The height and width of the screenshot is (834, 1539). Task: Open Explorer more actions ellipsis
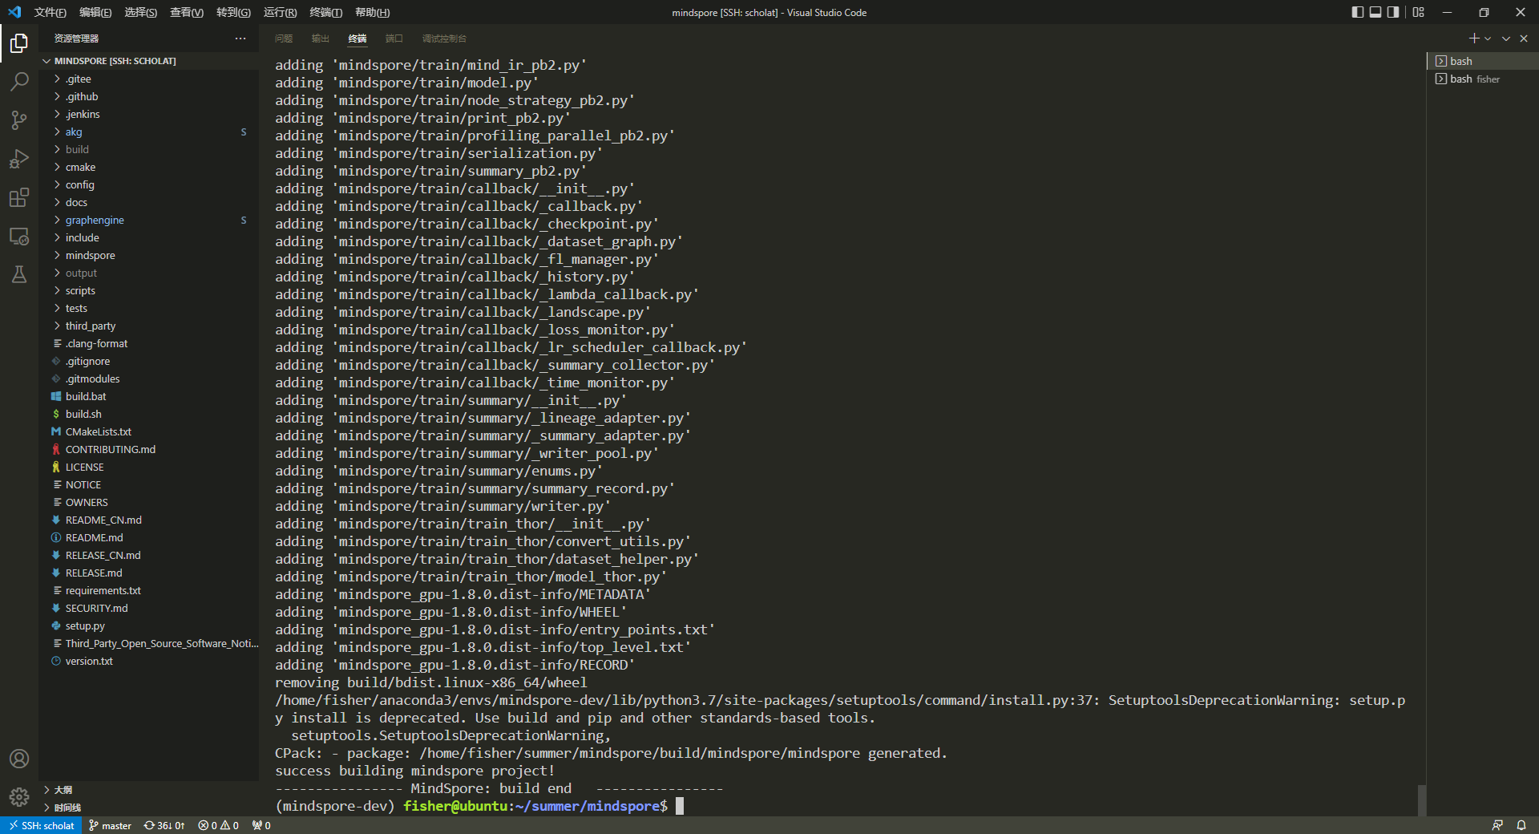click(x=240, y=38)
